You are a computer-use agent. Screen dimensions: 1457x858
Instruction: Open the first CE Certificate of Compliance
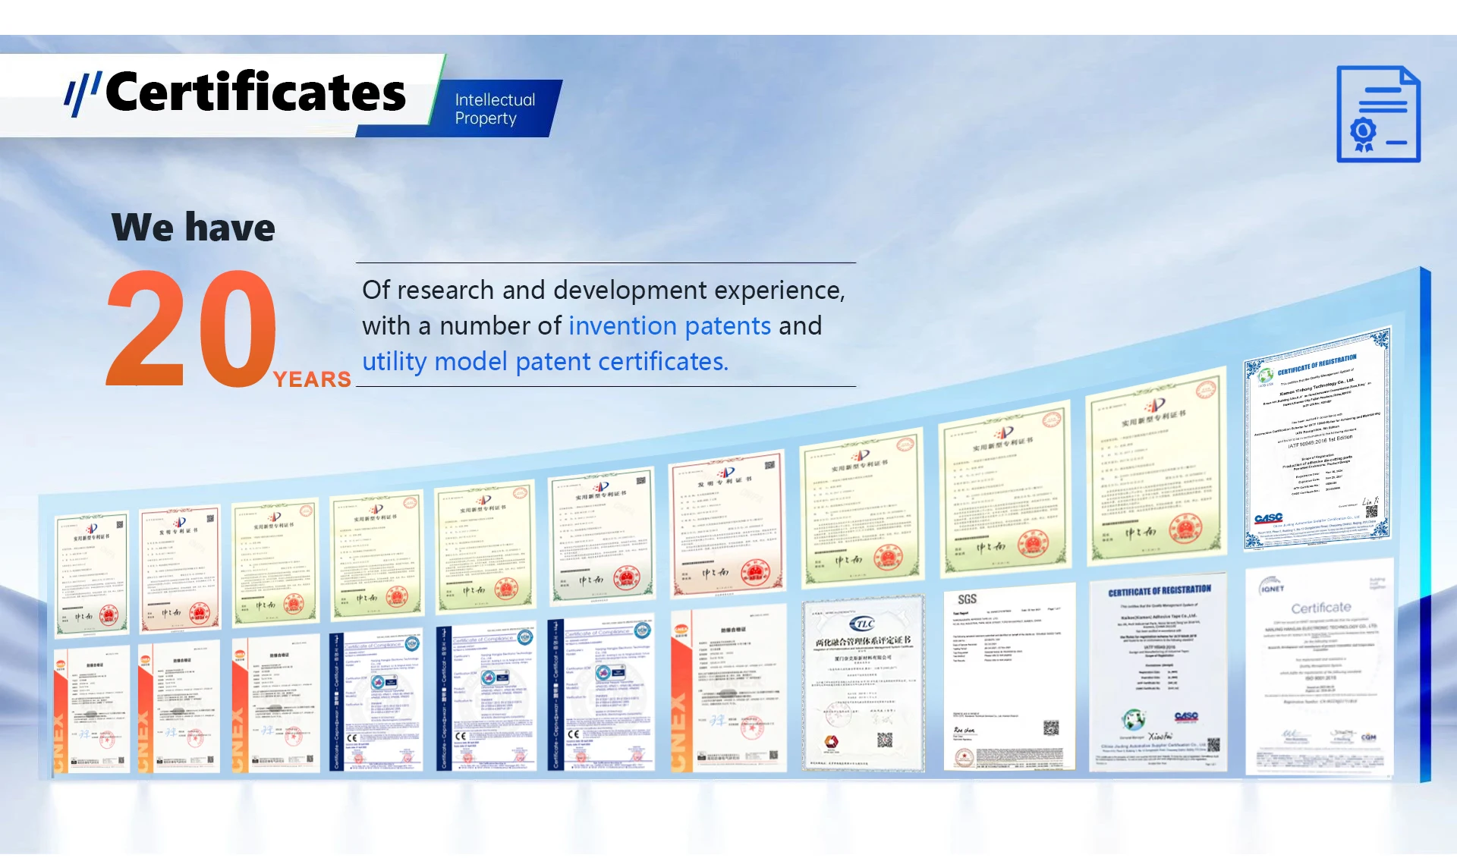[x=376, y=700]
